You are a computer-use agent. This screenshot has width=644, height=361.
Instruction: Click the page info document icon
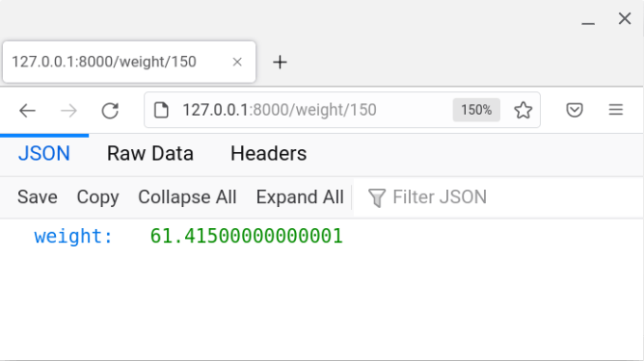[161, 110]
